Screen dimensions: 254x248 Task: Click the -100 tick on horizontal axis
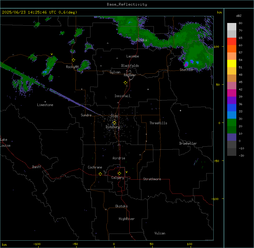click(37, 244)
